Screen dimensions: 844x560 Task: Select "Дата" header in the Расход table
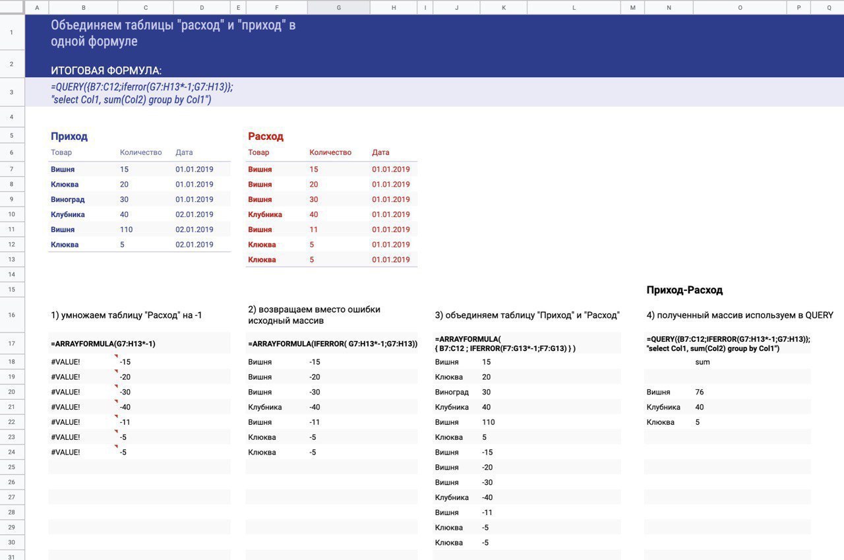[380, 152]
